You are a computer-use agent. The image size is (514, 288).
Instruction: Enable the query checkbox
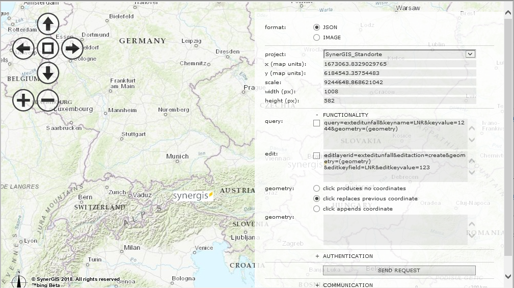pos(317,123)
